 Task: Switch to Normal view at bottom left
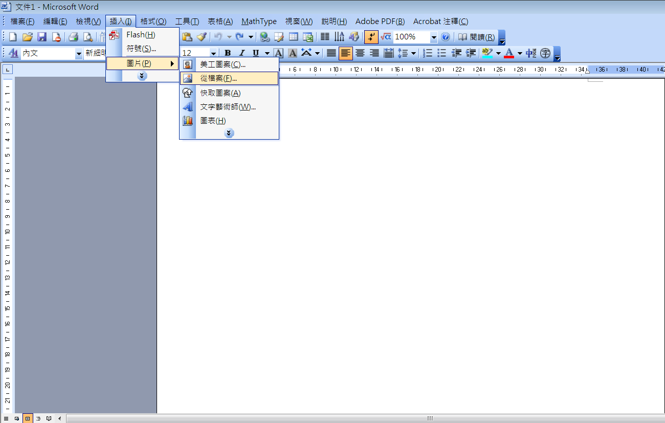tap(6, 418)
